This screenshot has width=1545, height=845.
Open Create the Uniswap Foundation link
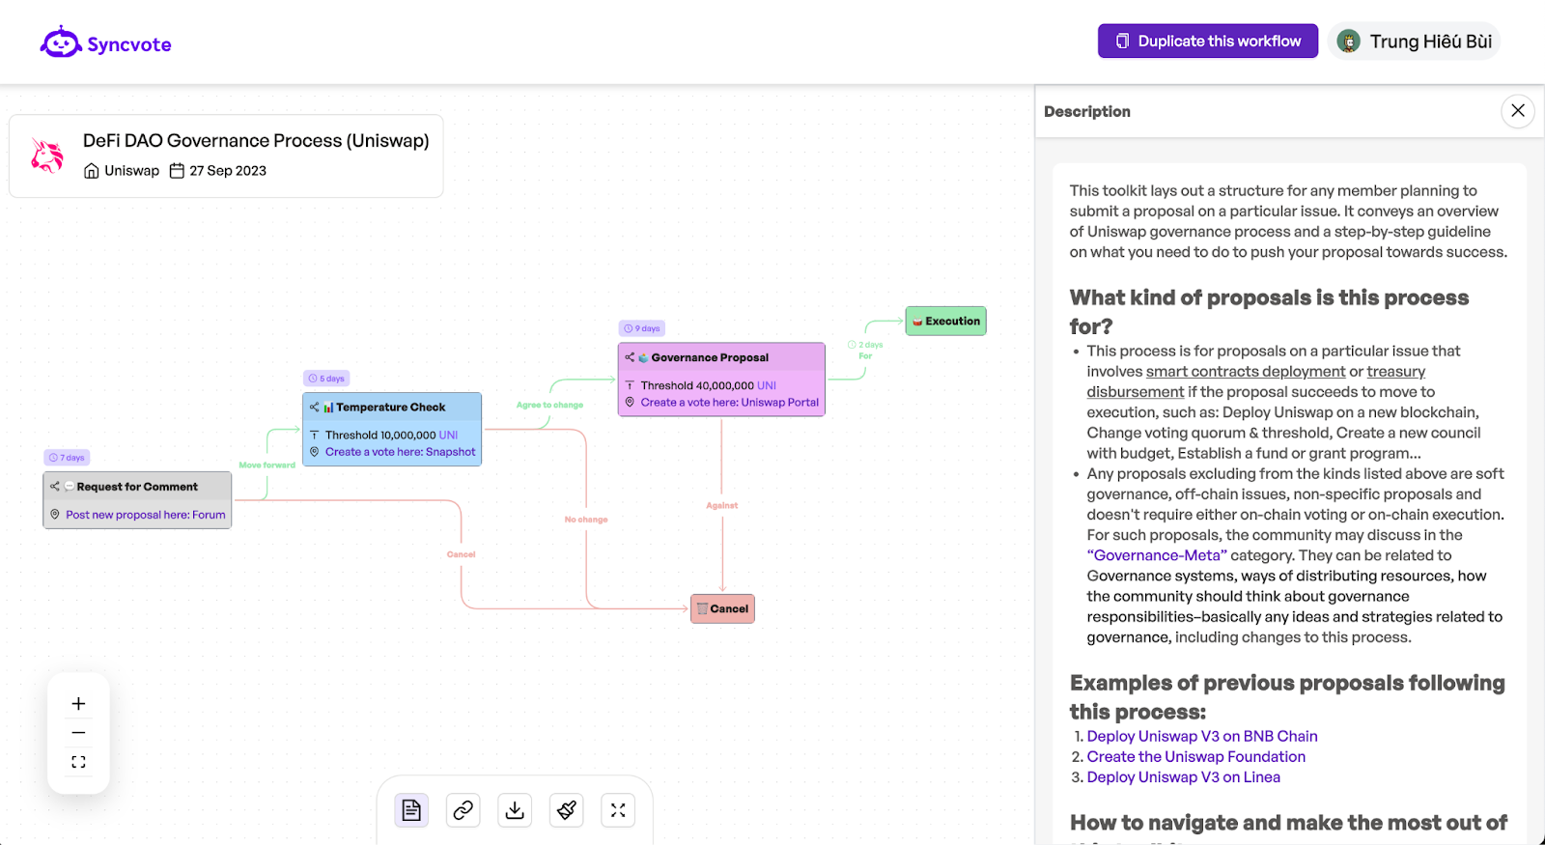click(1196, 757)
